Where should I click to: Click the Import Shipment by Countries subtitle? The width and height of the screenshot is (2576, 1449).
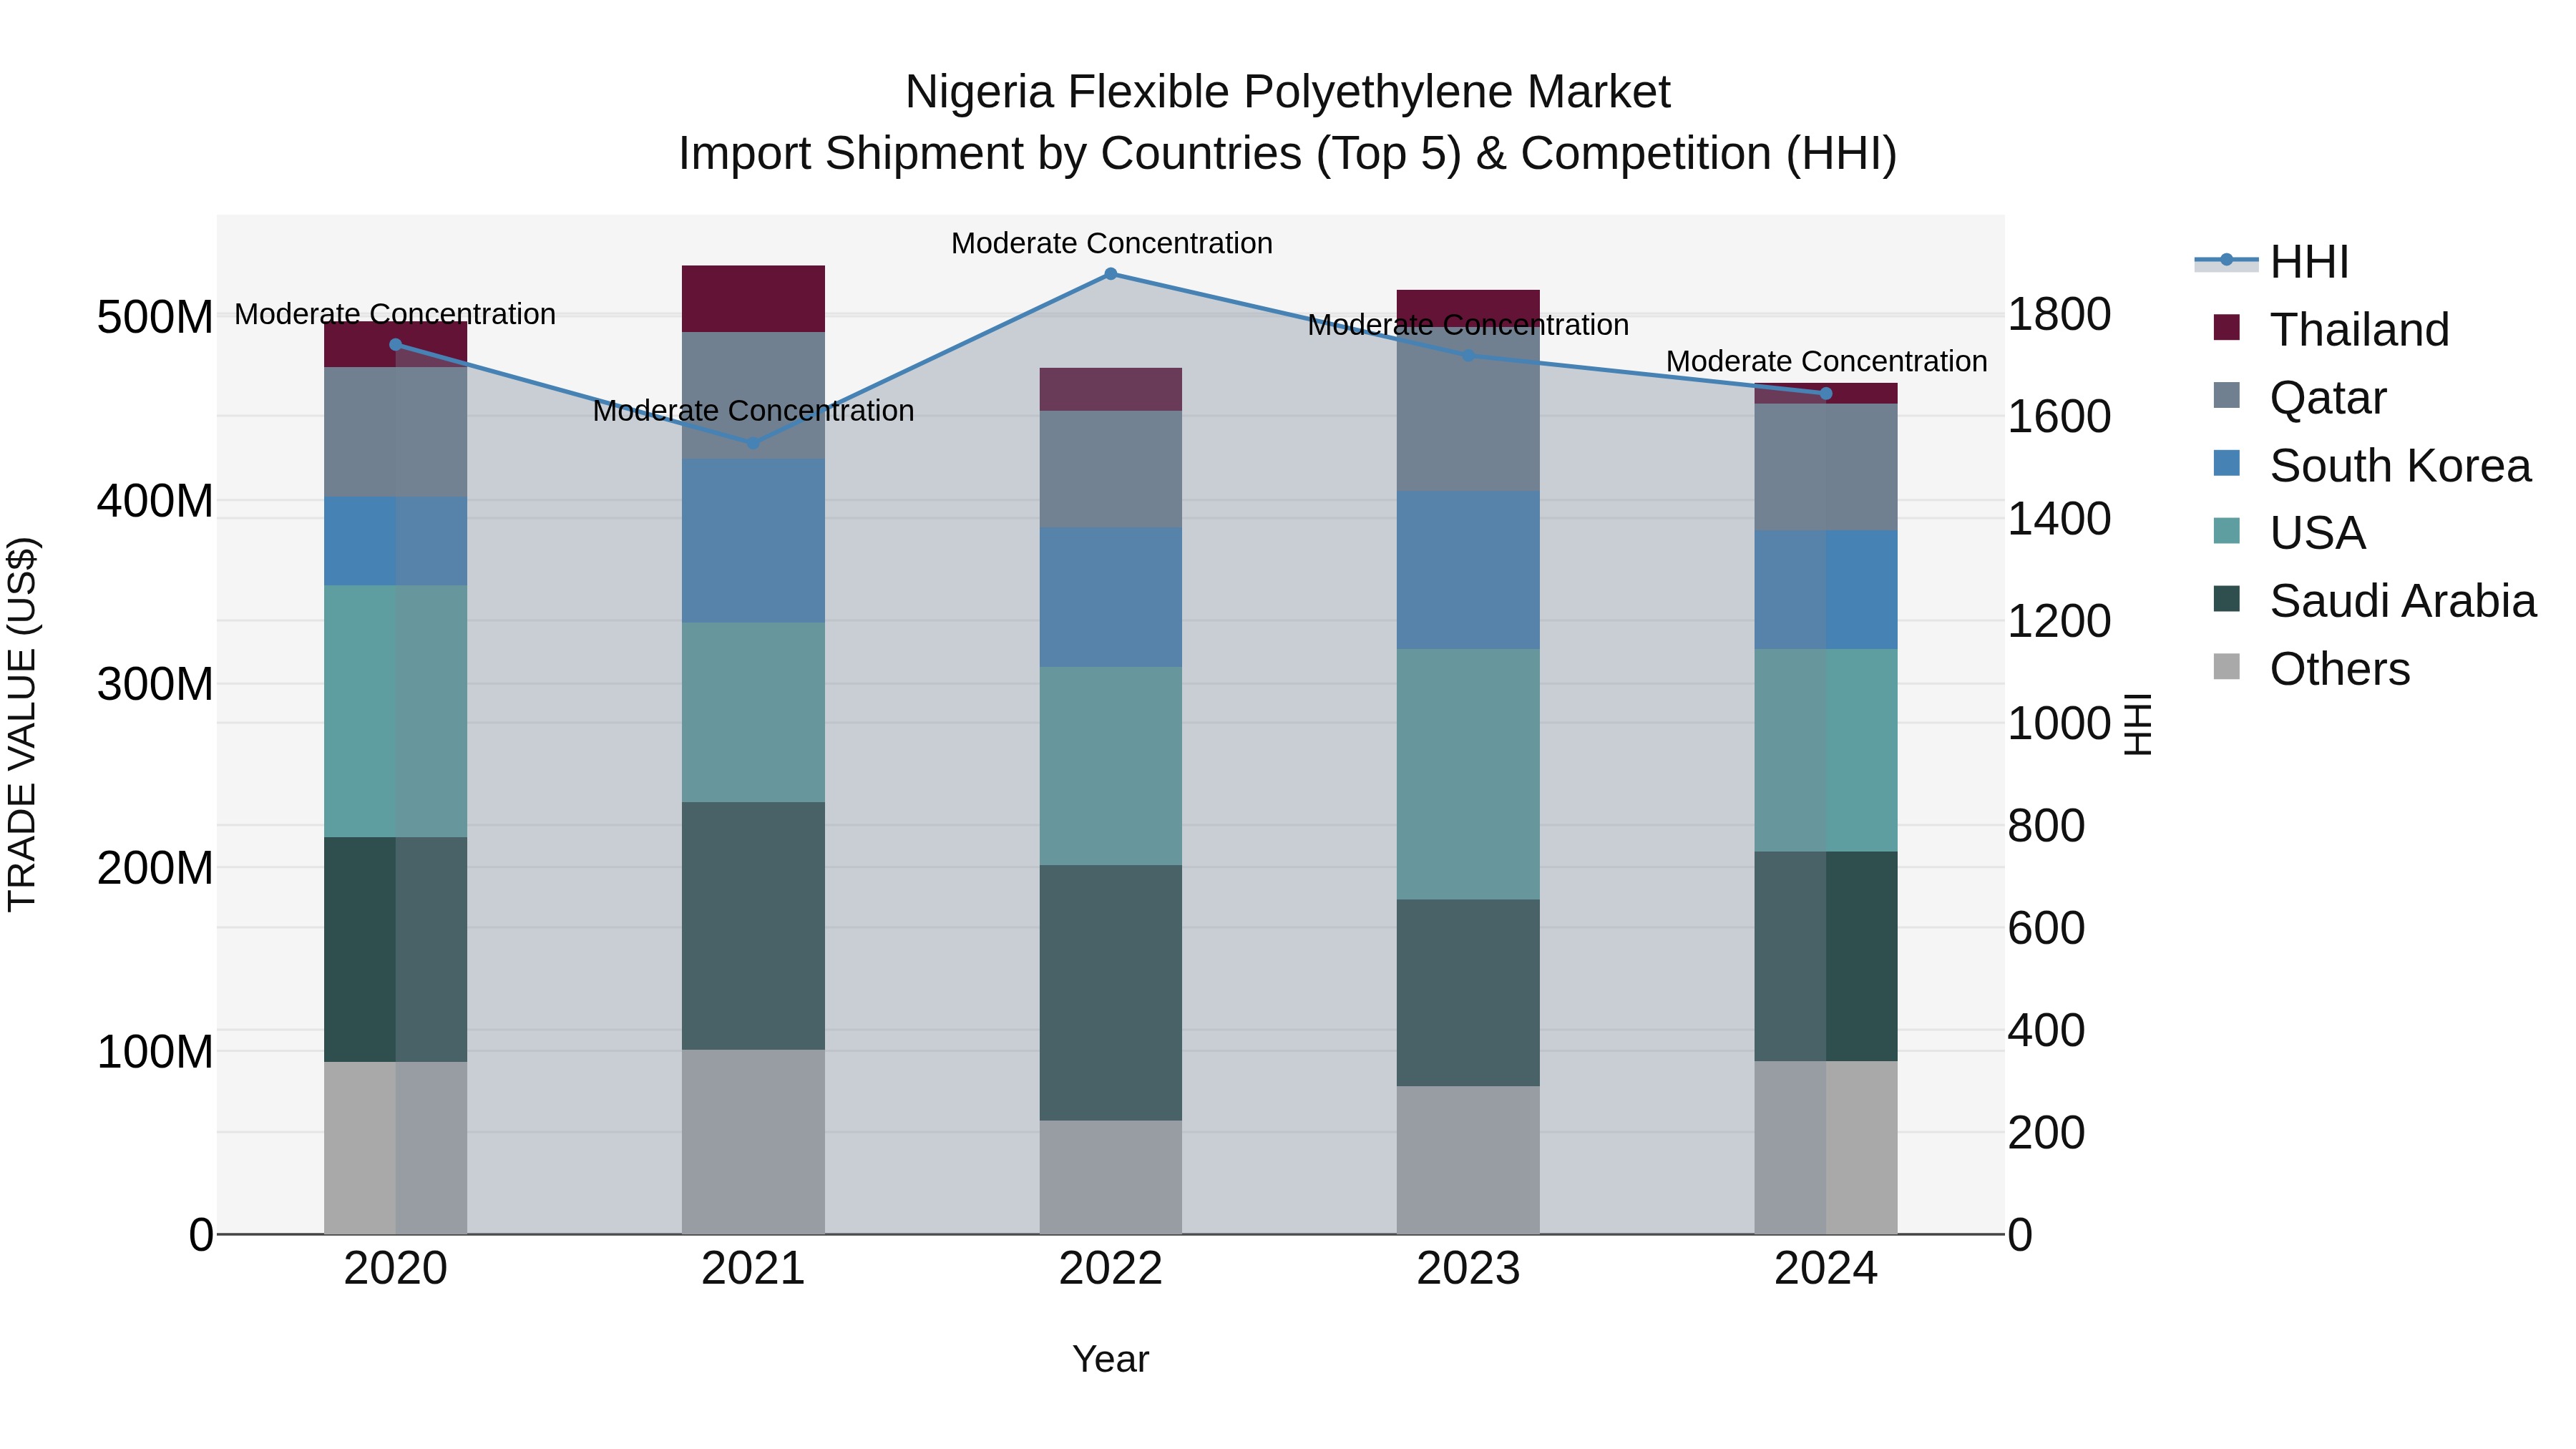coord(1288,154)
